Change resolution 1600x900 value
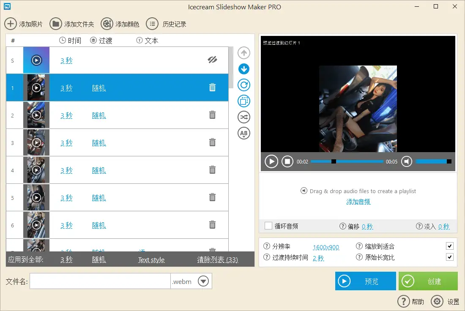Screen dimensions: 465x311 pos(325,247)
